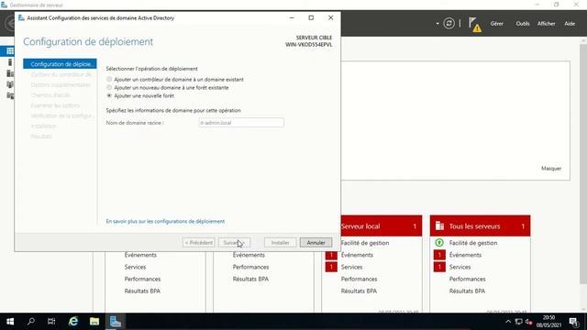Click the Suivant button

click(234, 242)
